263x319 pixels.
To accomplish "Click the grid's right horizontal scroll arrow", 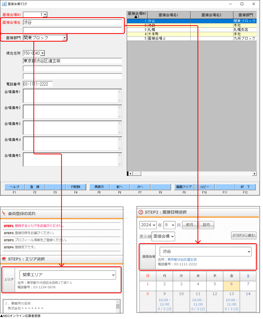I will (254, 174).
